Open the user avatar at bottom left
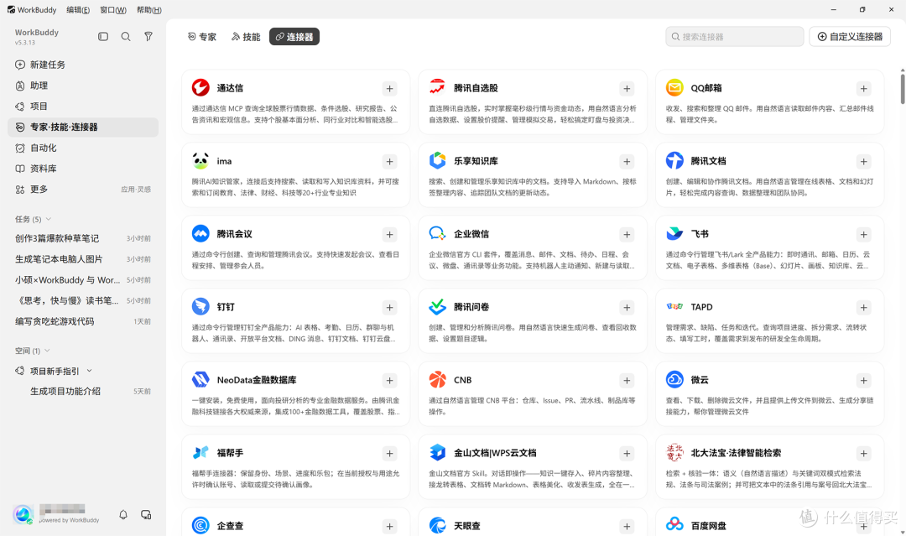This screenshot has width=906, height=536. click(23, 513)
